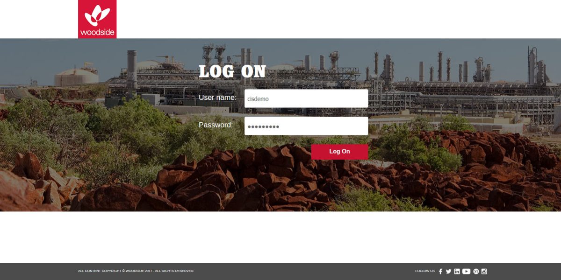Image resolution: width=561 pixels, height=280 pixels.
Task: Click the footer copyright Woodside 2017 text
Action: pyautogui.click(x=136, y=271)
